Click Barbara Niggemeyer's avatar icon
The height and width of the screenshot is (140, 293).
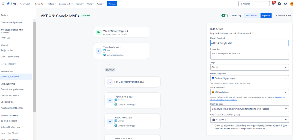[x=213, y=78]
